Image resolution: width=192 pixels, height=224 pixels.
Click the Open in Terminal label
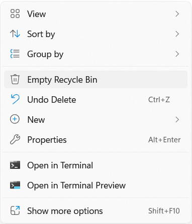[x=60, y=165]
